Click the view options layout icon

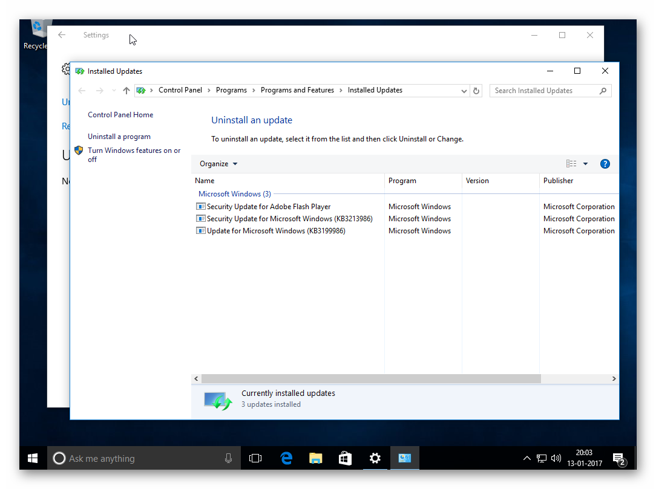(x=571, y=164)
